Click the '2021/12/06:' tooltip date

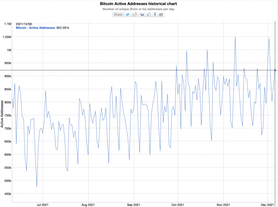pyautogui.click(x=24, y=24)
